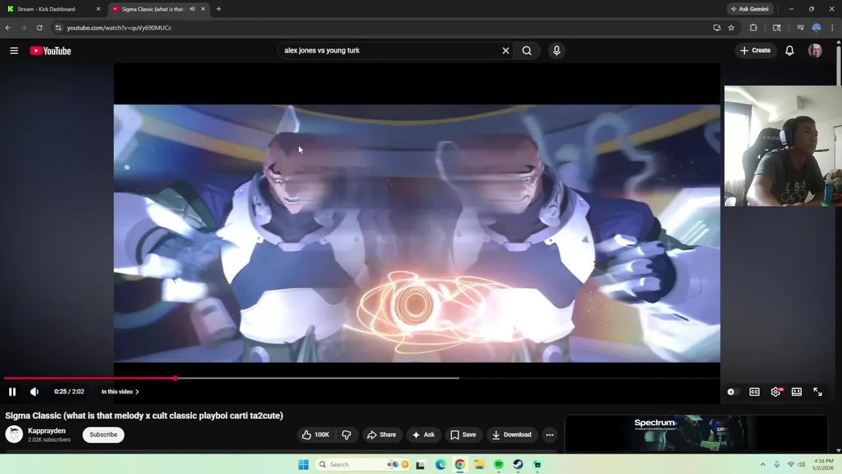This screenshot has width=842, height=474.
Task: Dislike the video
Action: click(x=347, y=434)
